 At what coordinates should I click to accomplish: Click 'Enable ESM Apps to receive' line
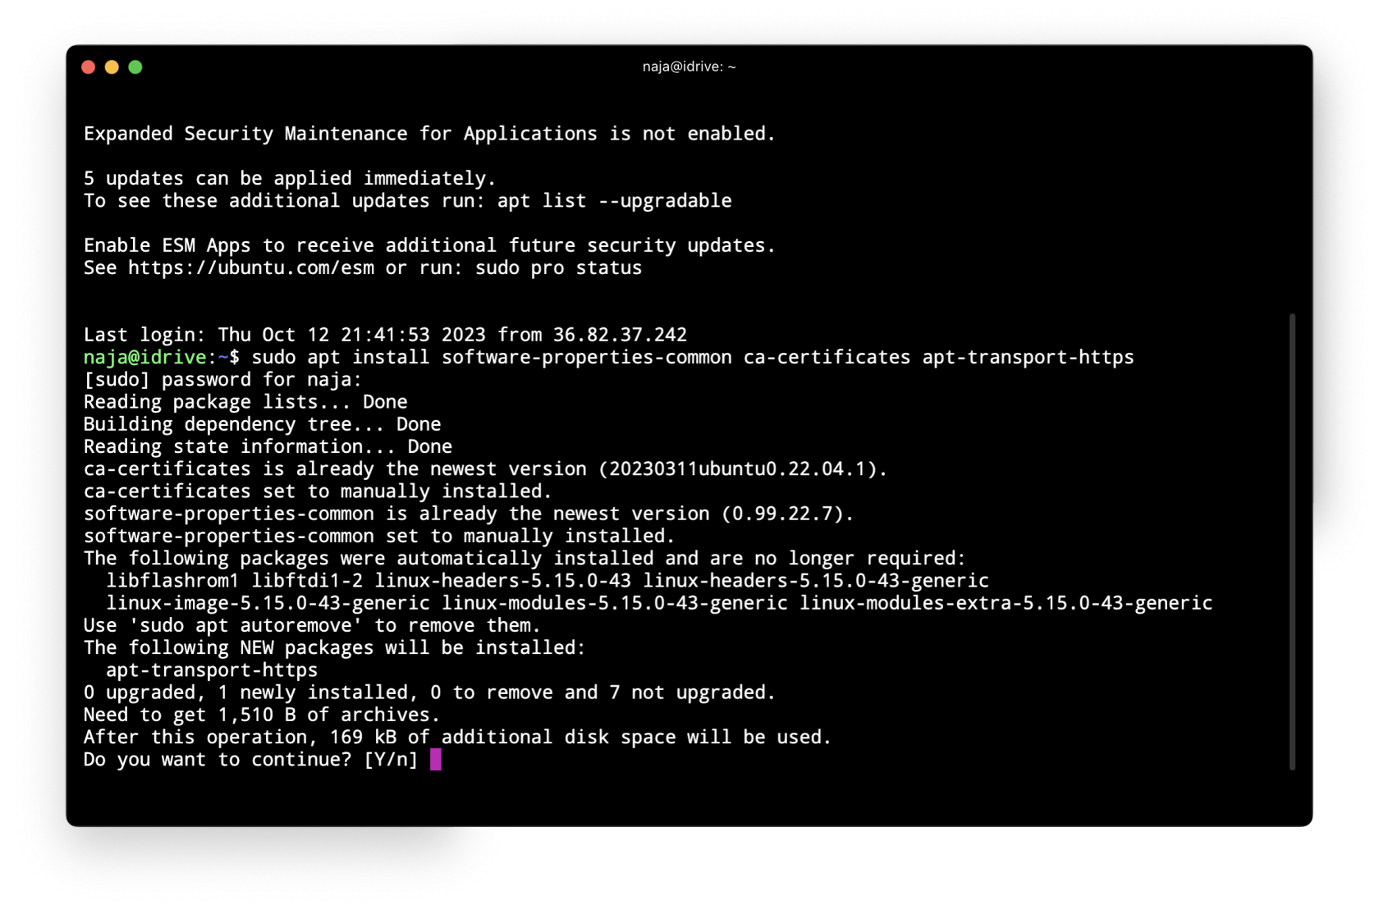pyautogui.click(x=429, y=245)
